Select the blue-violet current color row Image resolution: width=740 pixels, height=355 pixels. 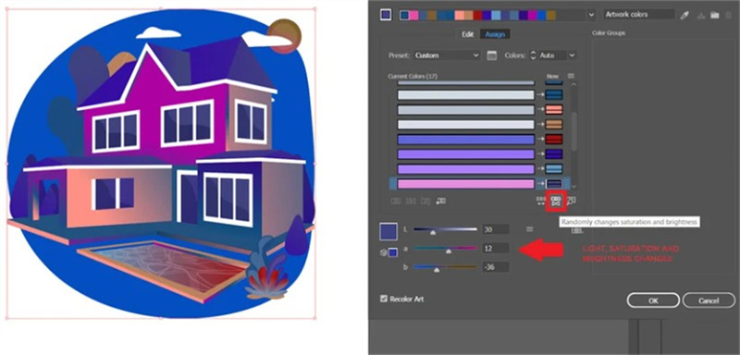(466, 140)
